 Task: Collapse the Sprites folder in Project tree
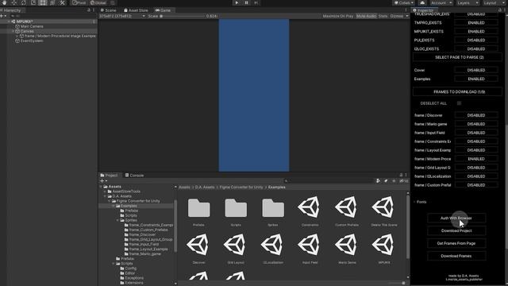(x=118, y=220)
